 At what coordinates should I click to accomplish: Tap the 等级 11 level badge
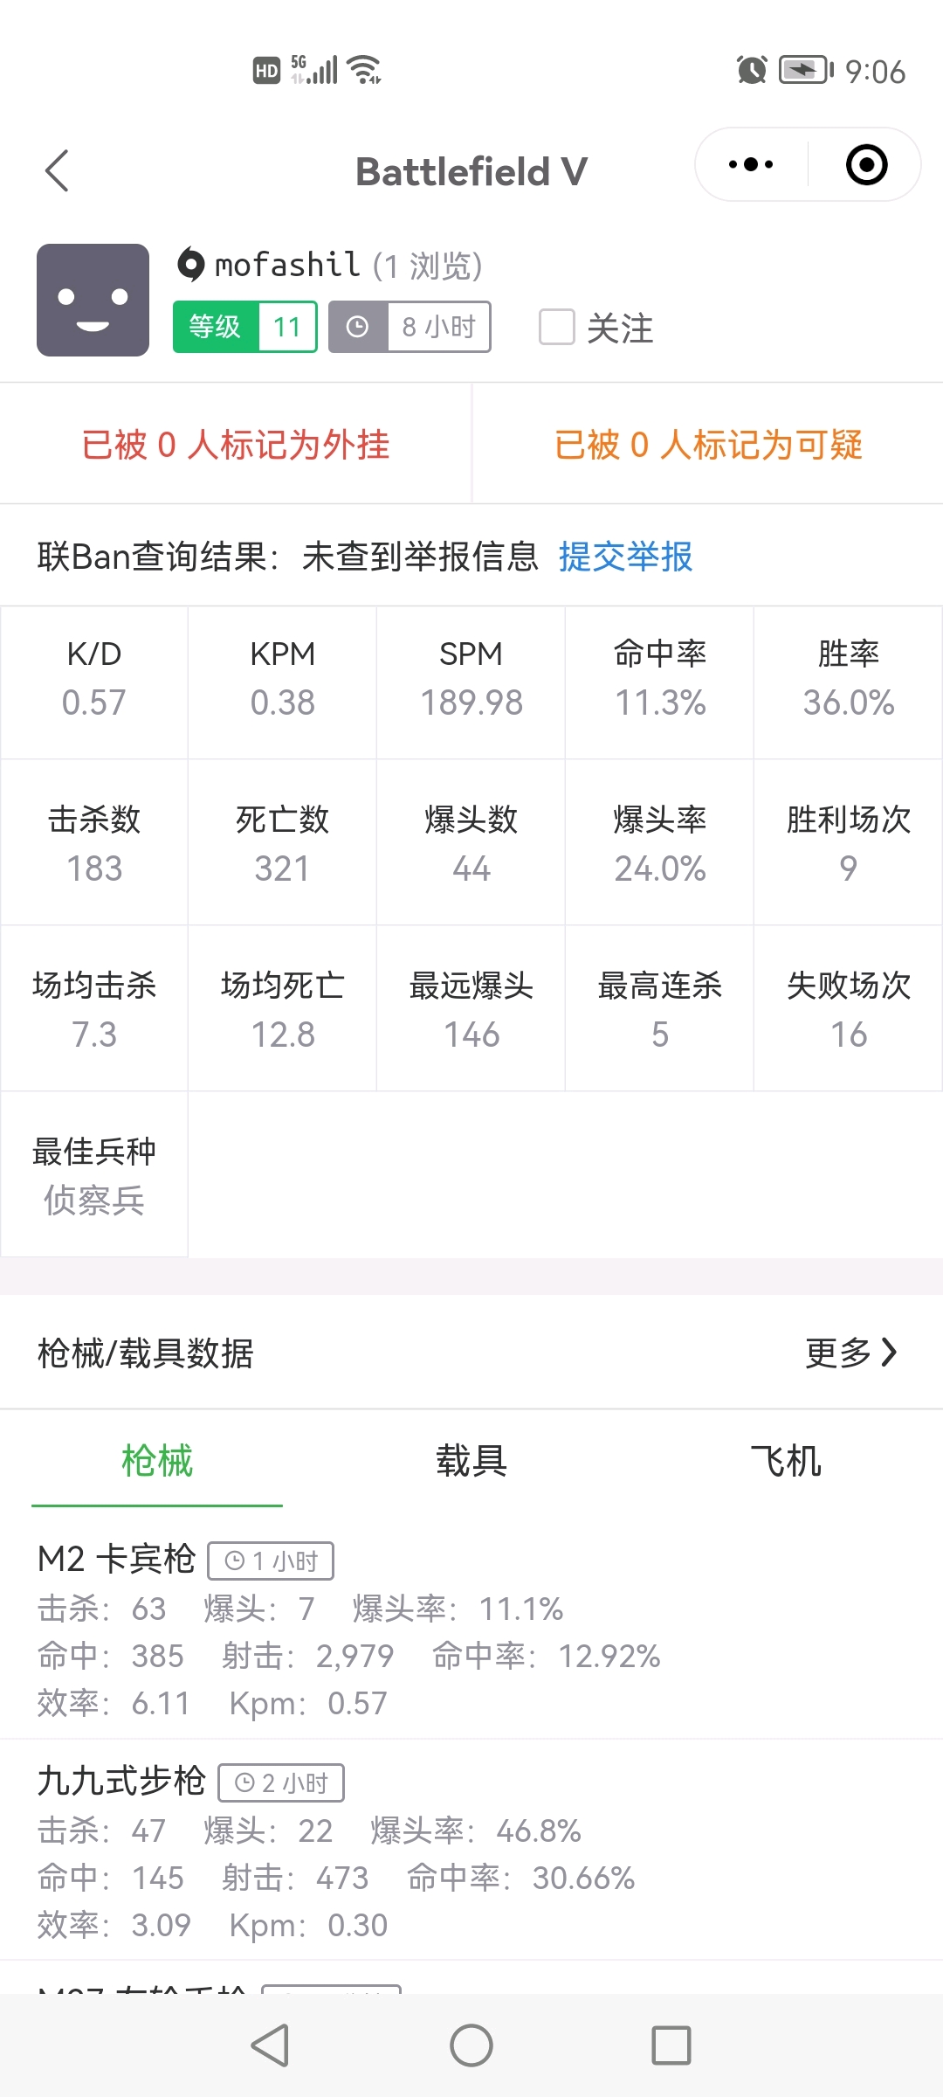[244, 327]
